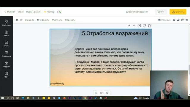The width and height of the screenshot is (190, 107).
Task: Click the yellow Скачать button
Action: (x=178, y=12)
